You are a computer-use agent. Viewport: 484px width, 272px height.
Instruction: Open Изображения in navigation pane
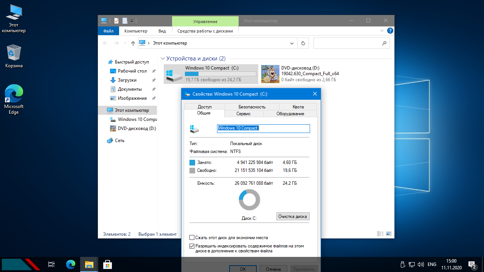132,98
